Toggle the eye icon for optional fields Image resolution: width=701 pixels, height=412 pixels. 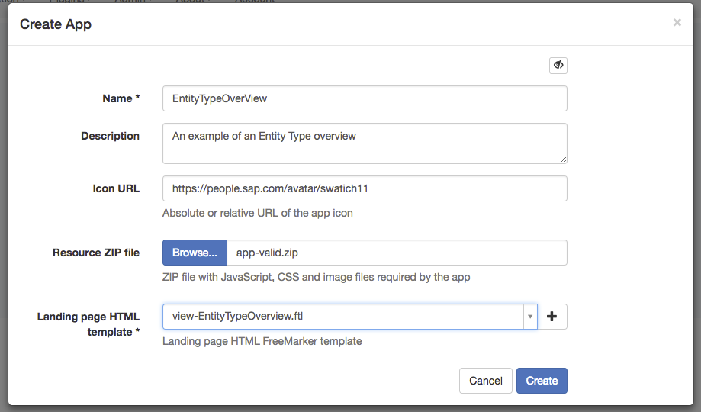558,66
